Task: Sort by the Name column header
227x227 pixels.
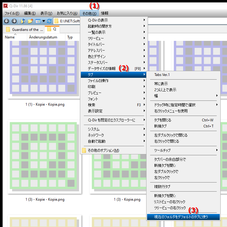Action: pos(15,37)
